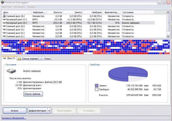This screenshot has width=172, height=121.
Task: Click the removable disk (I:) drive icon
Action: [4, 30]
